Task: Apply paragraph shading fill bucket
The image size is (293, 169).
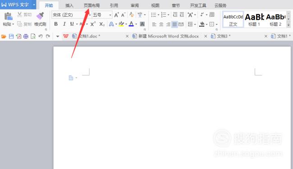Action: [202, 24]
